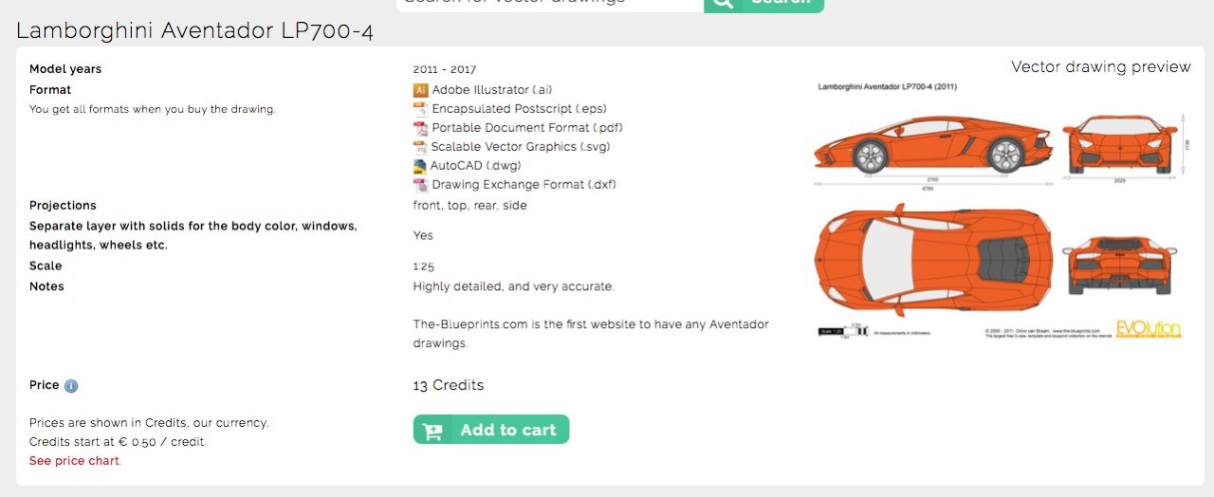Click the DXF format file icon
This screenshot has width=1214, height=497.
coord(420,185)
